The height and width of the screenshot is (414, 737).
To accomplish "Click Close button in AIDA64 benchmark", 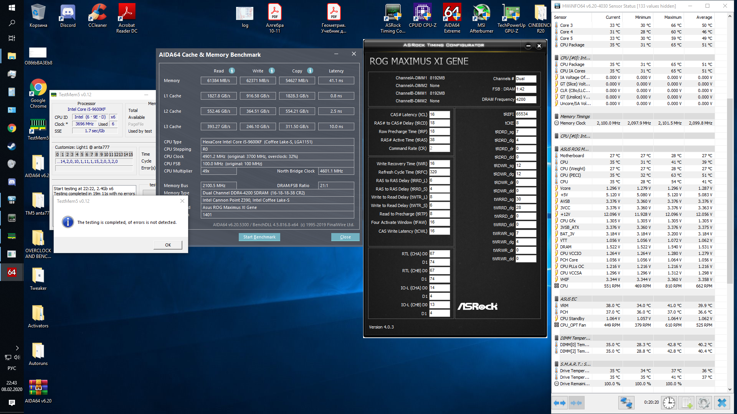I will point(345,237).
